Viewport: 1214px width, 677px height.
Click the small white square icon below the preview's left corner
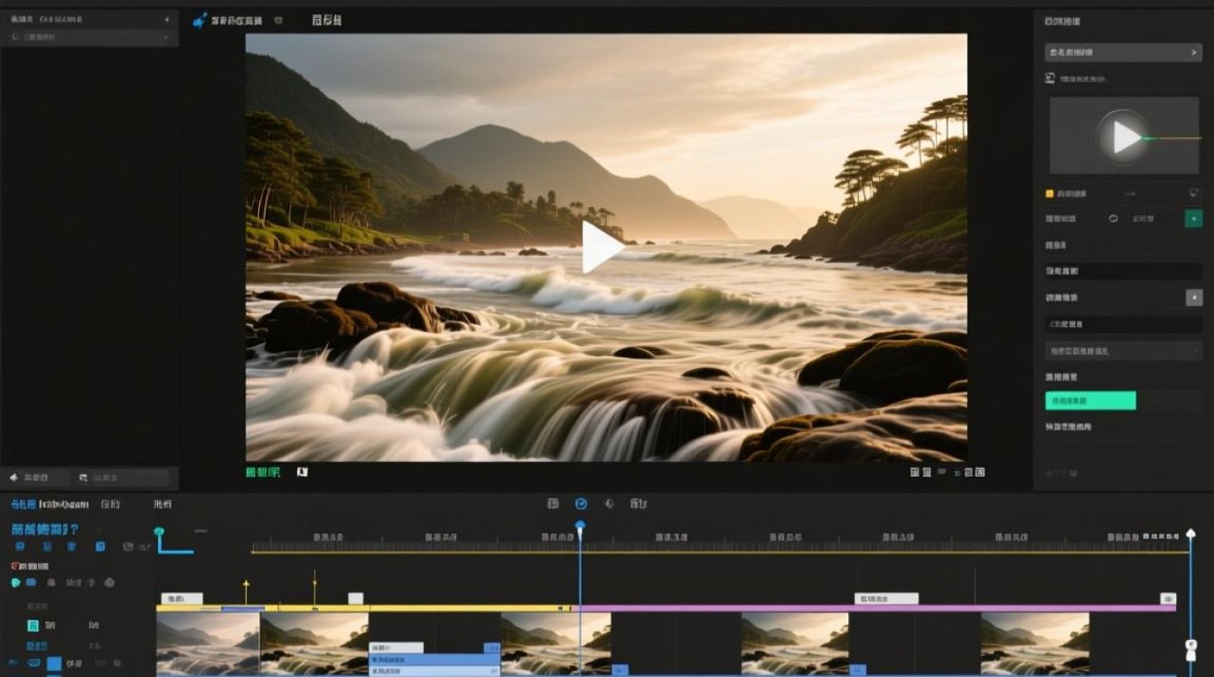(x=302, y=472)
